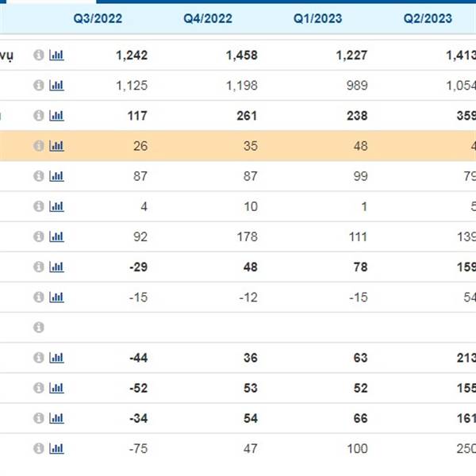Open chart icon in the 1,125 row
This screenshot has height=476, width=476.
56,86
